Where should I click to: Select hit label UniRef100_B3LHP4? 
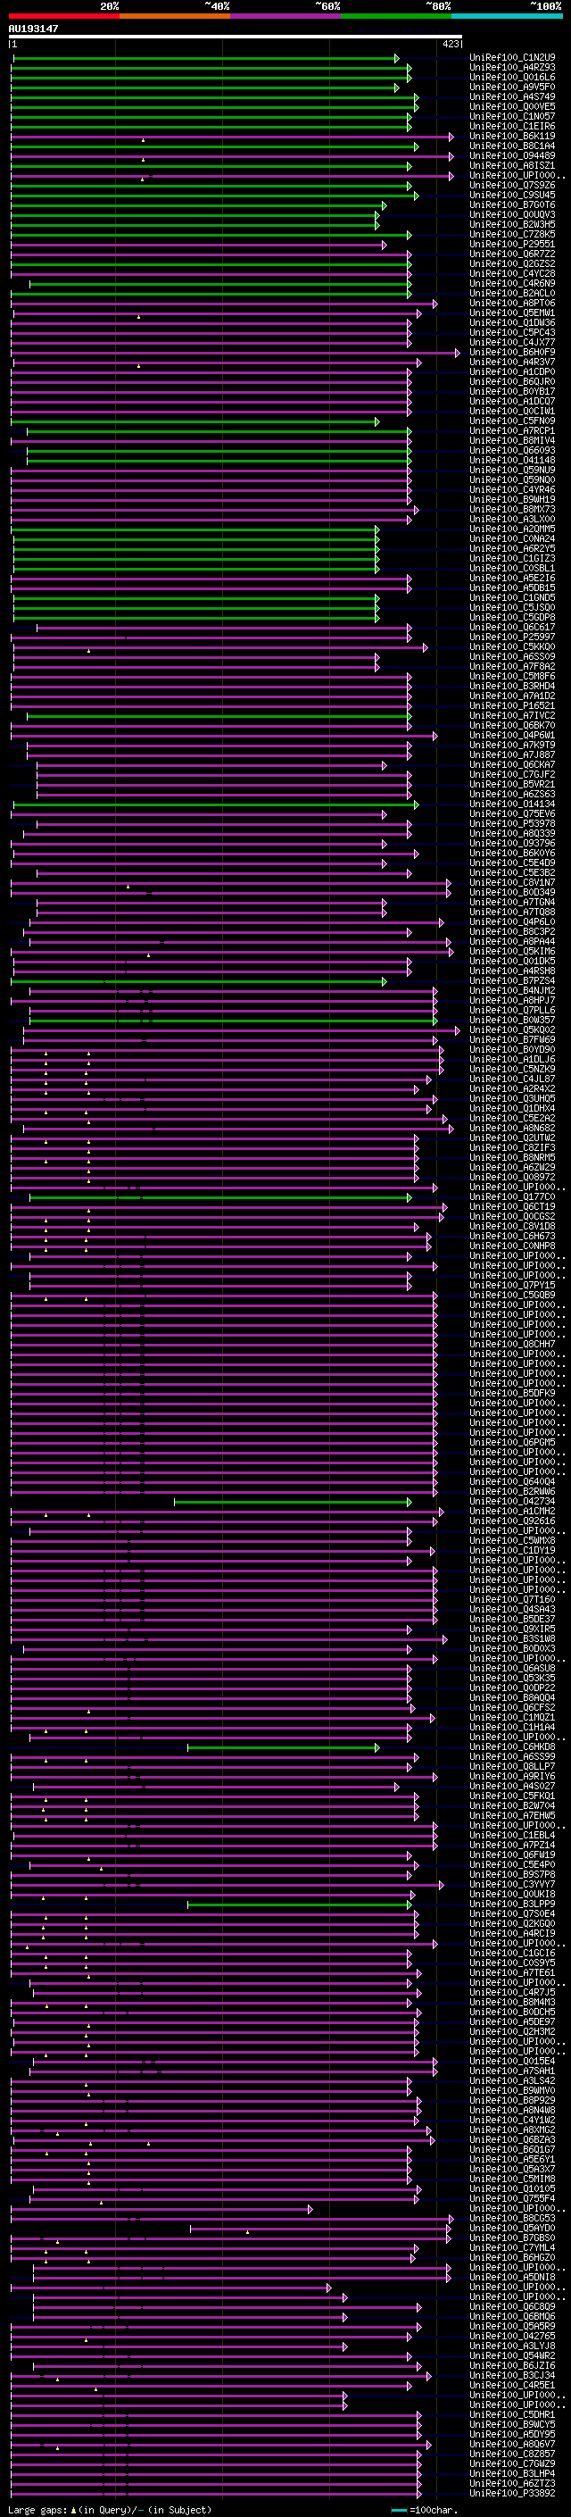(512, 2473)
